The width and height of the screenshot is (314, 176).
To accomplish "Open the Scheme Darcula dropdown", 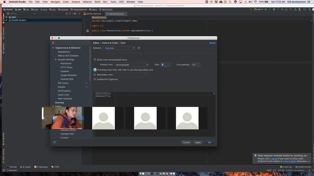I will [119, 48].
